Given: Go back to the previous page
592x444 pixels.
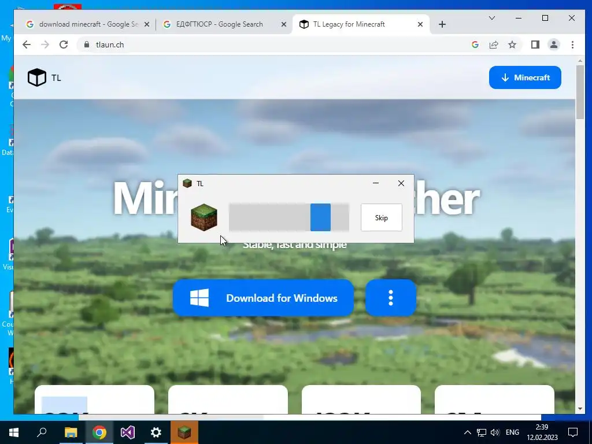Looking at the screenshot, I should [x=27, y=45].
